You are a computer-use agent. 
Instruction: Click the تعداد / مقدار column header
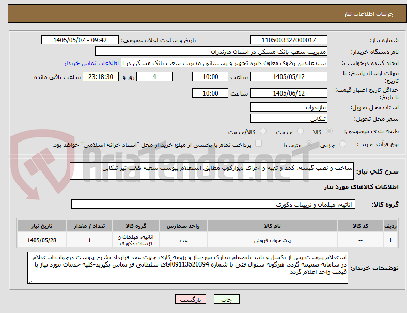click(89, 226)
